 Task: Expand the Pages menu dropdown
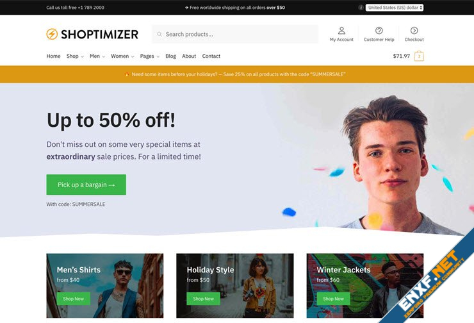point(150,56)
